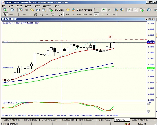Expand the Indicators dropdown arrow
The height and width of the screenshot is (125, 157).
pos(144,10)
